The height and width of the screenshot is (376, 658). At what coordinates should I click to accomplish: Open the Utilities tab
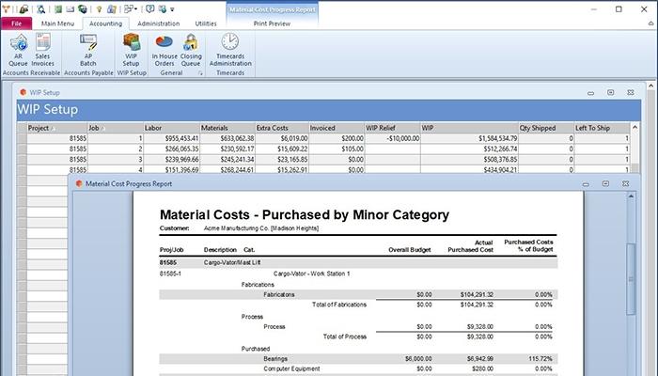[206, 23]
